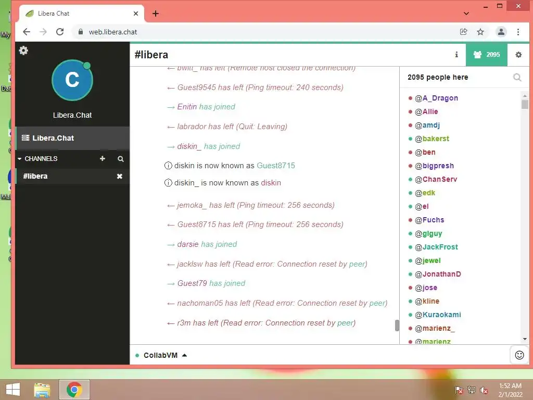Search channels with the magnifier icon
Image resolution: width=533 pixels, height=400 pixels.
[121, 159]
